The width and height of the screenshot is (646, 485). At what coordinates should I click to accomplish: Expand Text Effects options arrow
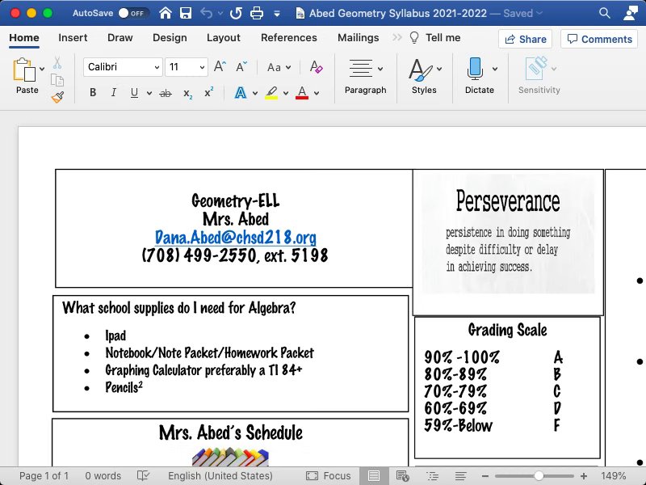255,93
